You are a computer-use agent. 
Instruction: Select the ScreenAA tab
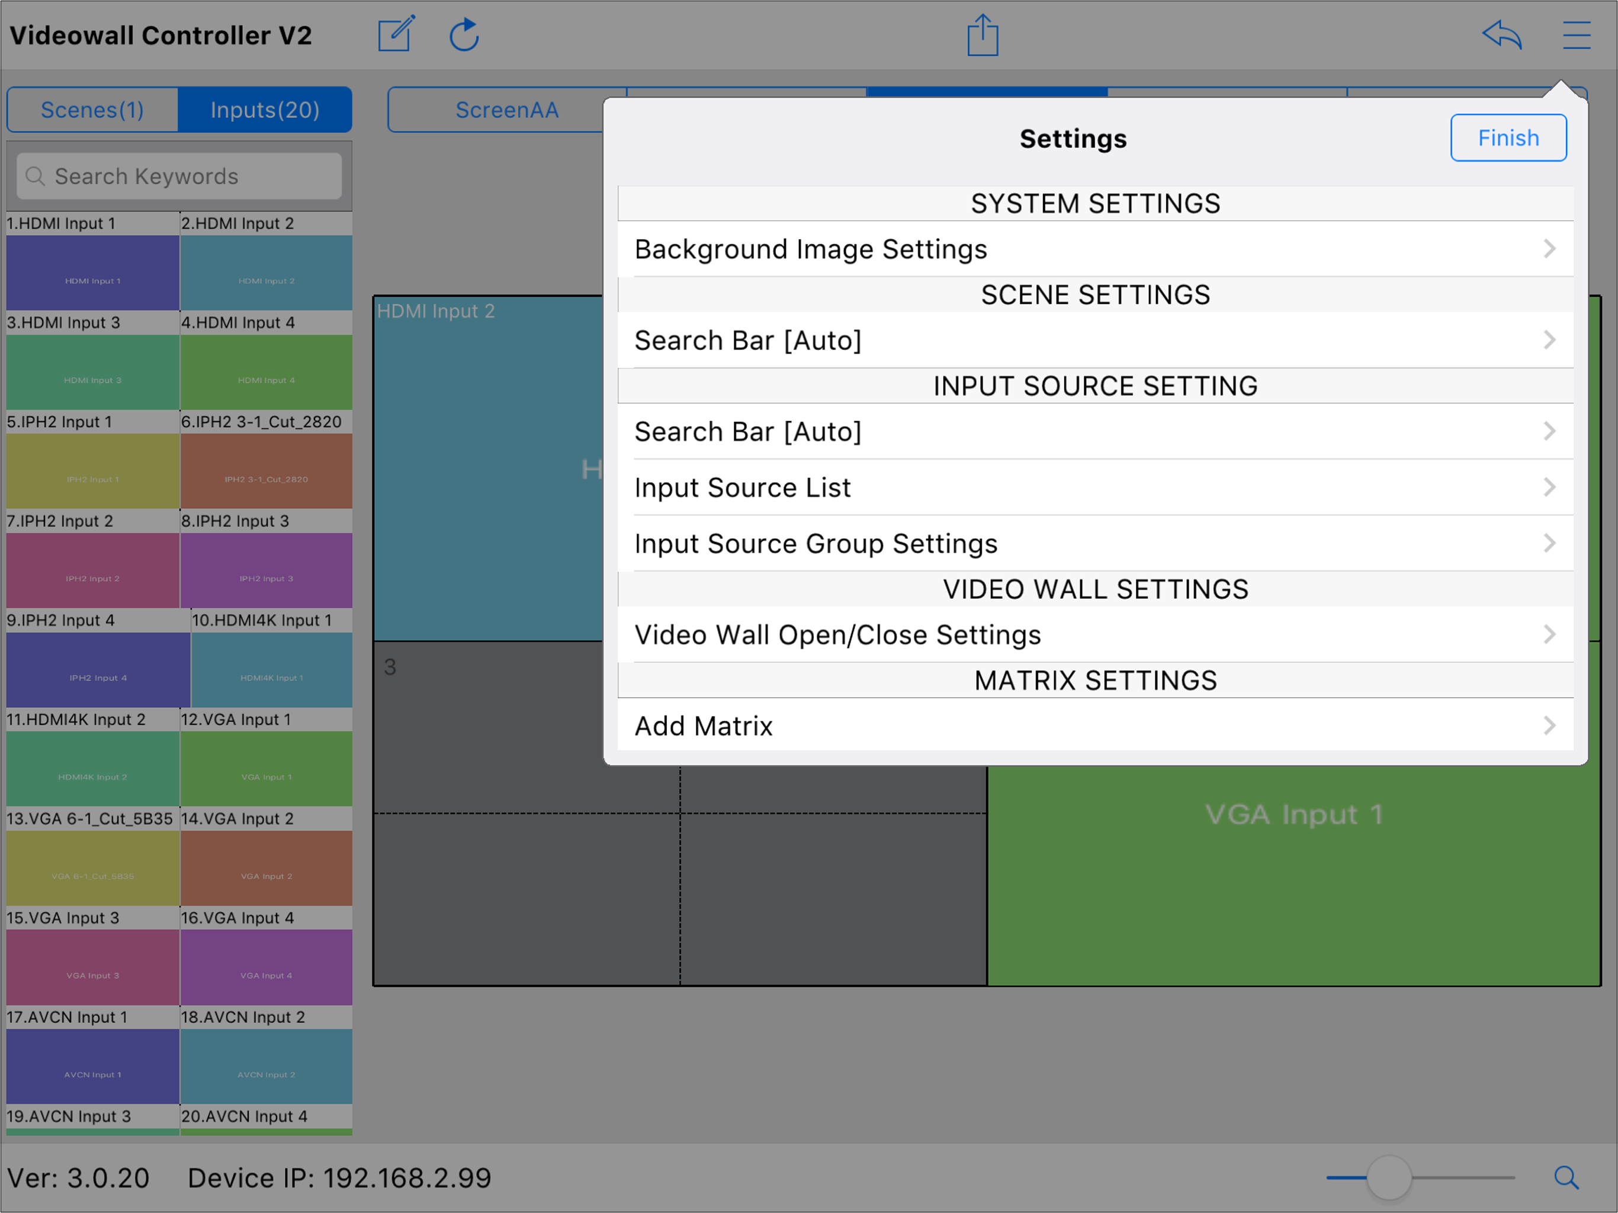506,110
